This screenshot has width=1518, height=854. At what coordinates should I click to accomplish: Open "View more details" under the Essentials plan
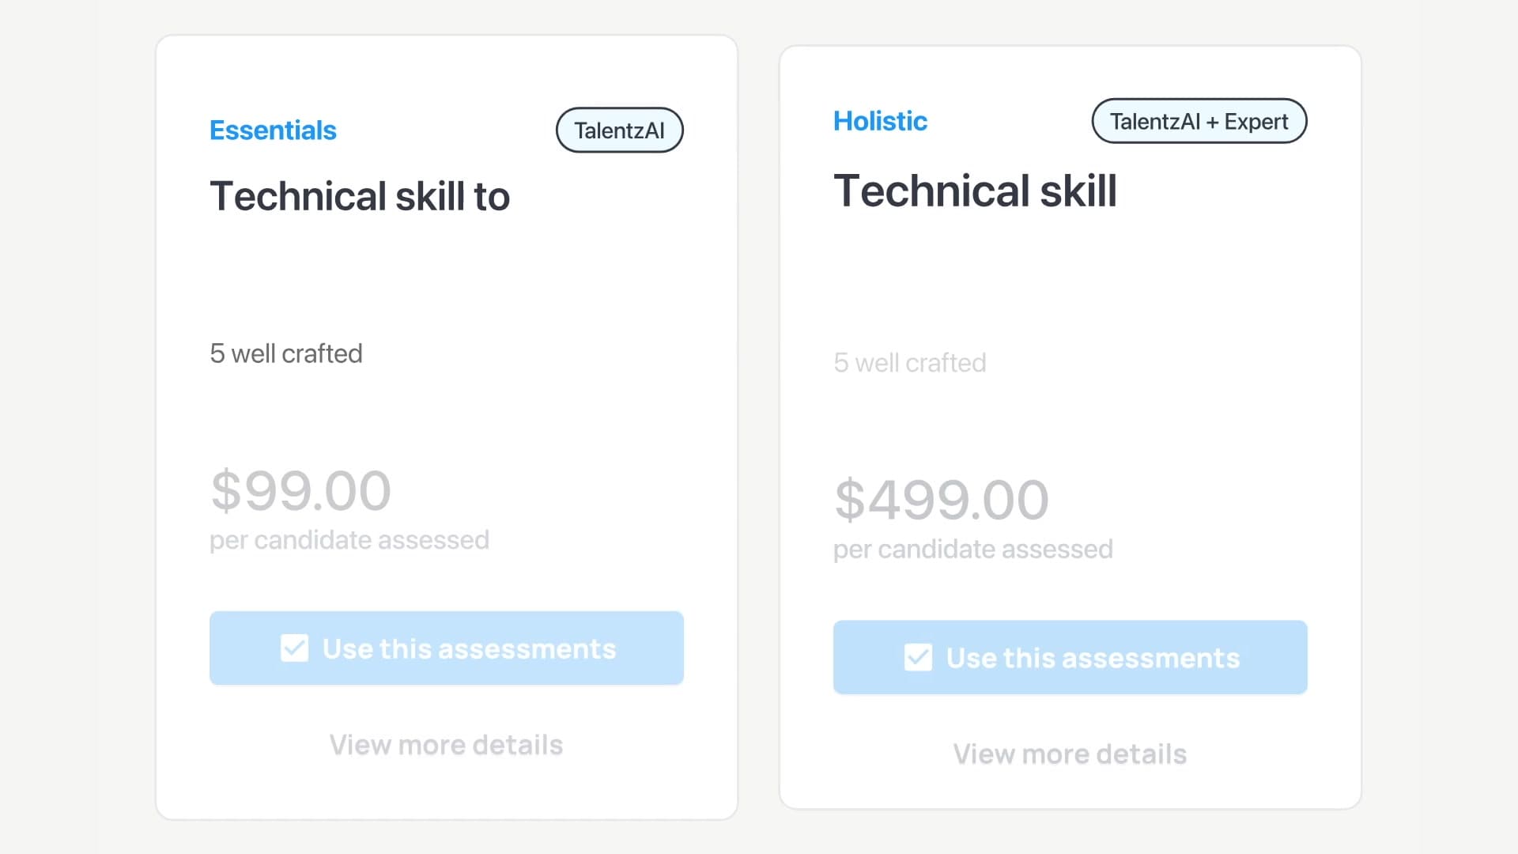pos(446,745)
